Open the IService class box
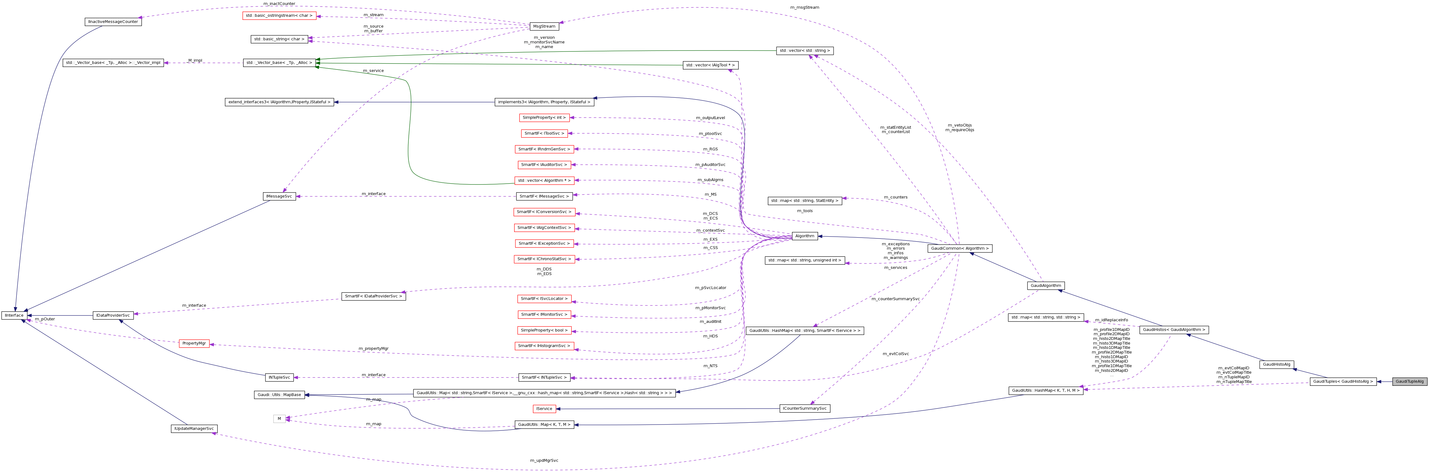 click(543, 409)
